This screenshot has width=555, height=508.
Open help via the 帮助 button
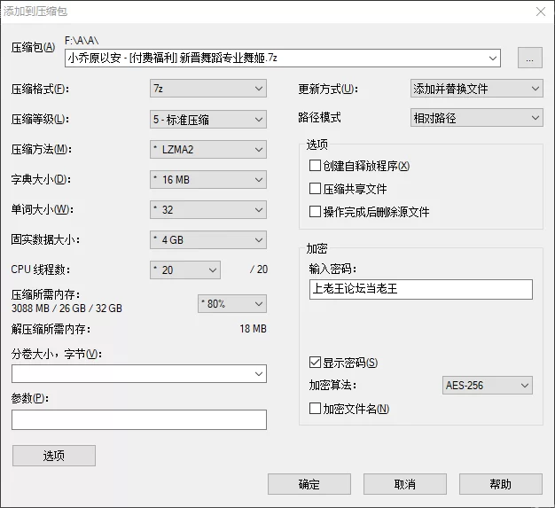tap(501, 484)
